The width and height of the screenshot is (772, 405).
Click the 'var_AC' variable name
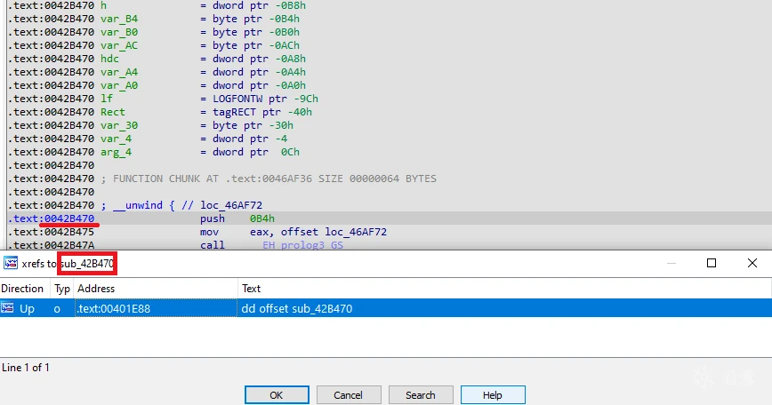click(119, 45)
